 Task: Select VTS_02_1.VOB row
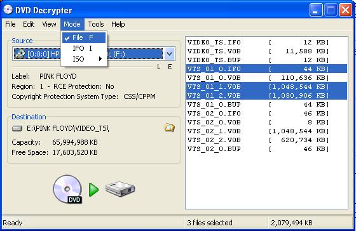(x=266, y=131)
